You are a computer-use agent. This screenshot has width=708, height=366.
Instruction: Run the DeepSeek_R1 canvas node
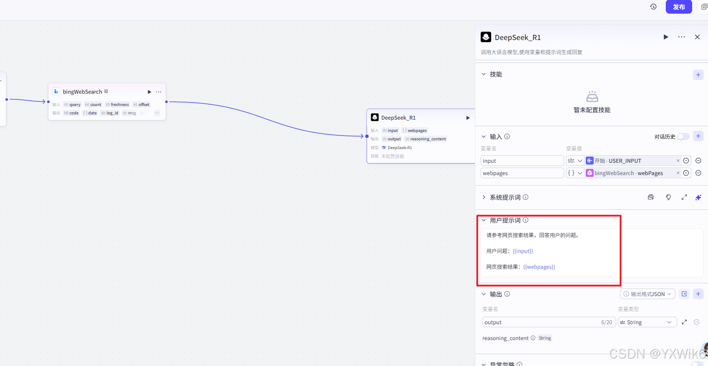pyautogui.click(x=468, y=117)
